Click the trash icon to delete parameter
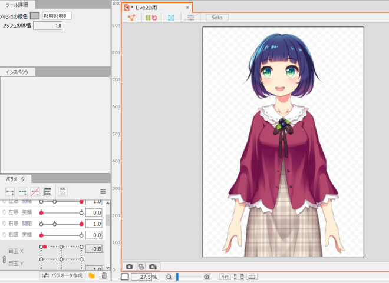Screen dimensions: 389x283 click(x=104, y=275)
